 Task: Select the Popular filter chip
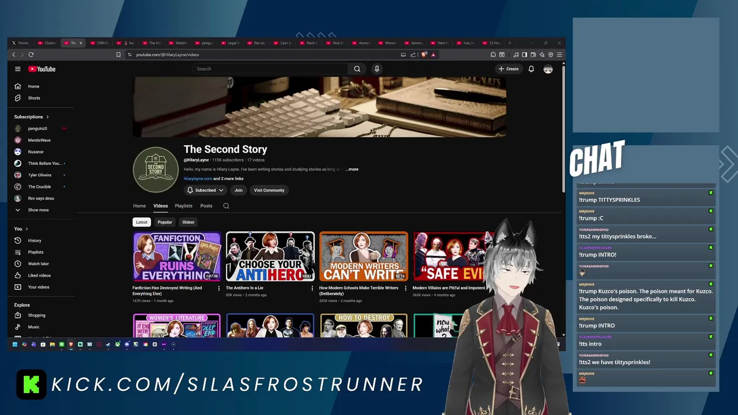coord(165,222)
